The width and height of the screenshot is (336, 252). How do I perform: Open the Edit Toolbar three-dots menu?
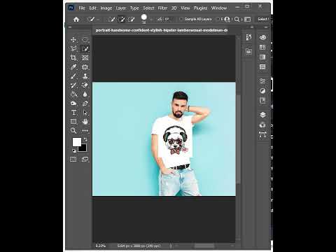[85, 131]
